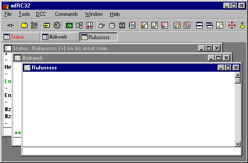Open the Window menu
The height and width of the screenshot is (163, 248).
(x=94, y=14)
